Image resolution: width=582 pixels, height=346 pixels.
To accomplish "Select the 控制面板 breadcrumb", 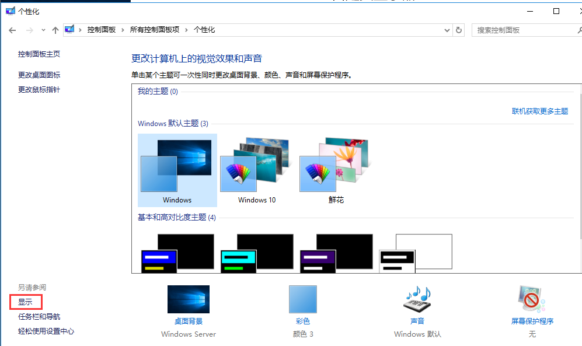I will click(x=102, y=30).
